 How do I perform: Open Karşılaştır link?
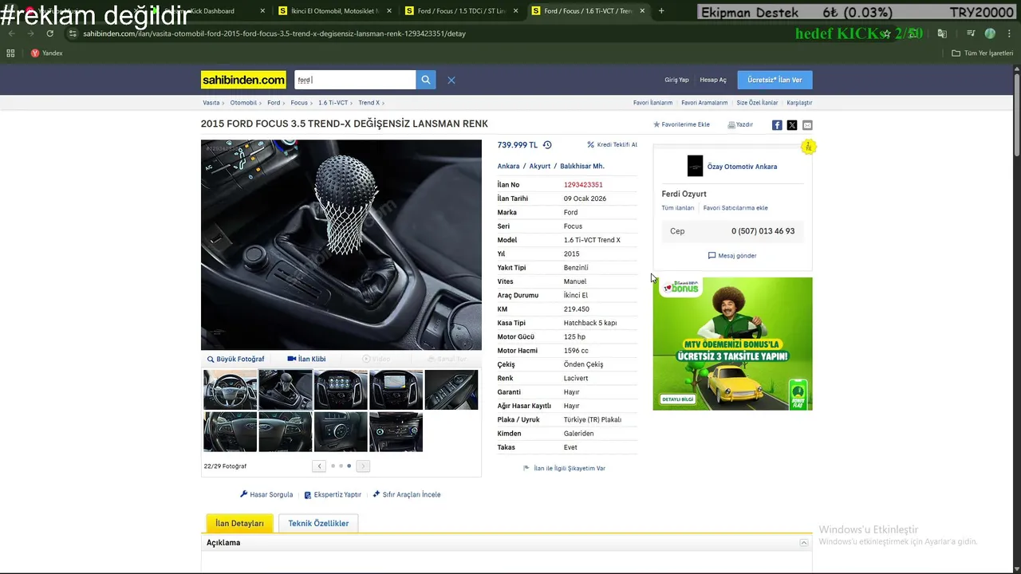799,103
